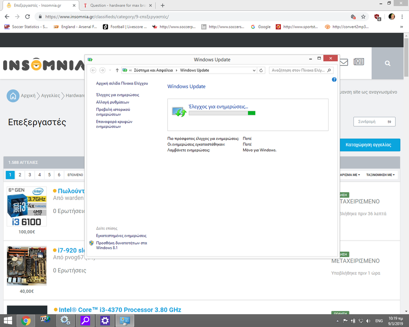Click the Control Panel forward arrow
409x327 pixels.
click(102, 70)
